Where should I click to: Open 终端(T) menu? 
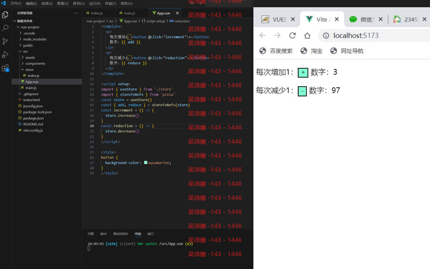coord(111,4)
